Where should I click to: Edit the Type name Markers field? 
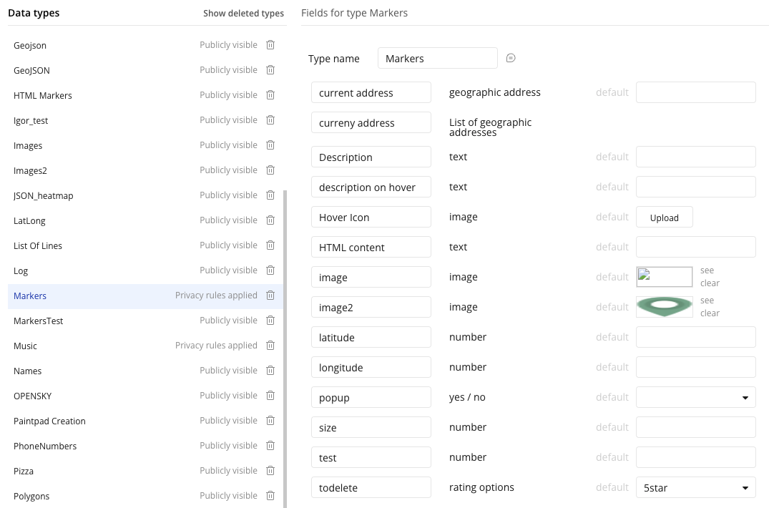click(437, 59)
